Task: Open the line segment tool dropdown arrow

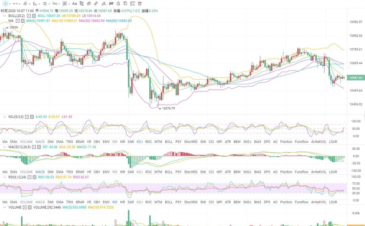Action: pos(20,4)
